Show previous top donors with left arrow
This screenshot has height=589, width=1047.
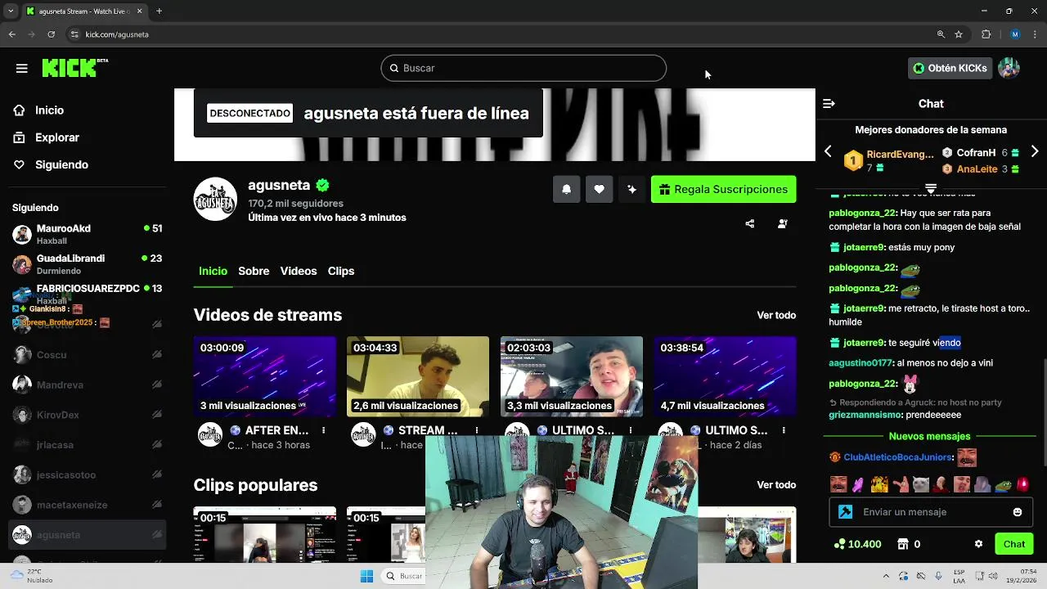(828, 151)
